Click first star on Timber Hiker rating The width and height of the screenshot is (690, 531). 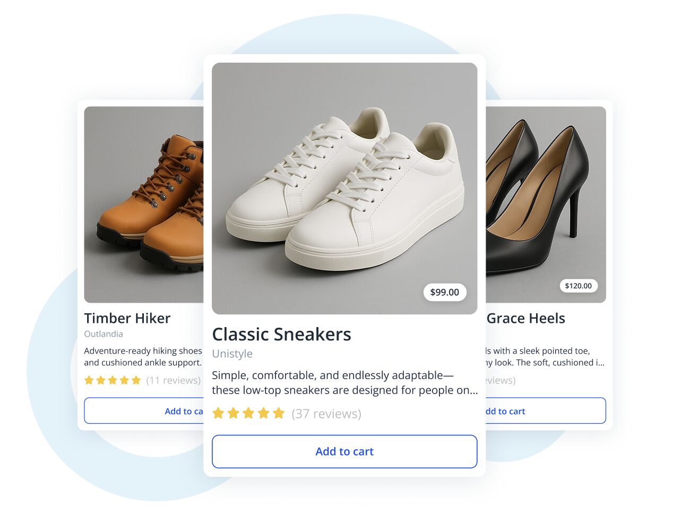click(89, 380)
